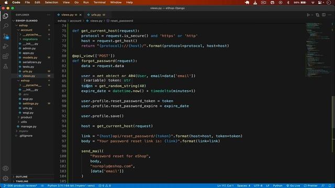Open Explorer views and more actions ellipsis
This screenshot has height=188, width=335.
[49, 15]
